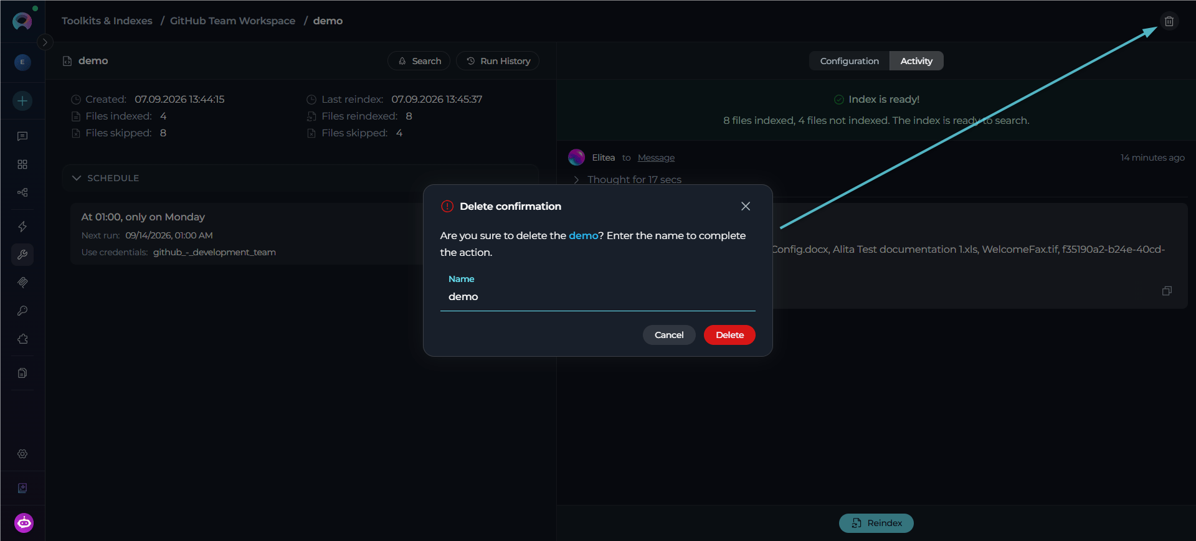Click the Elitea logo at top left
Screen dimensions: 1196x541
[x=22, y=21]
